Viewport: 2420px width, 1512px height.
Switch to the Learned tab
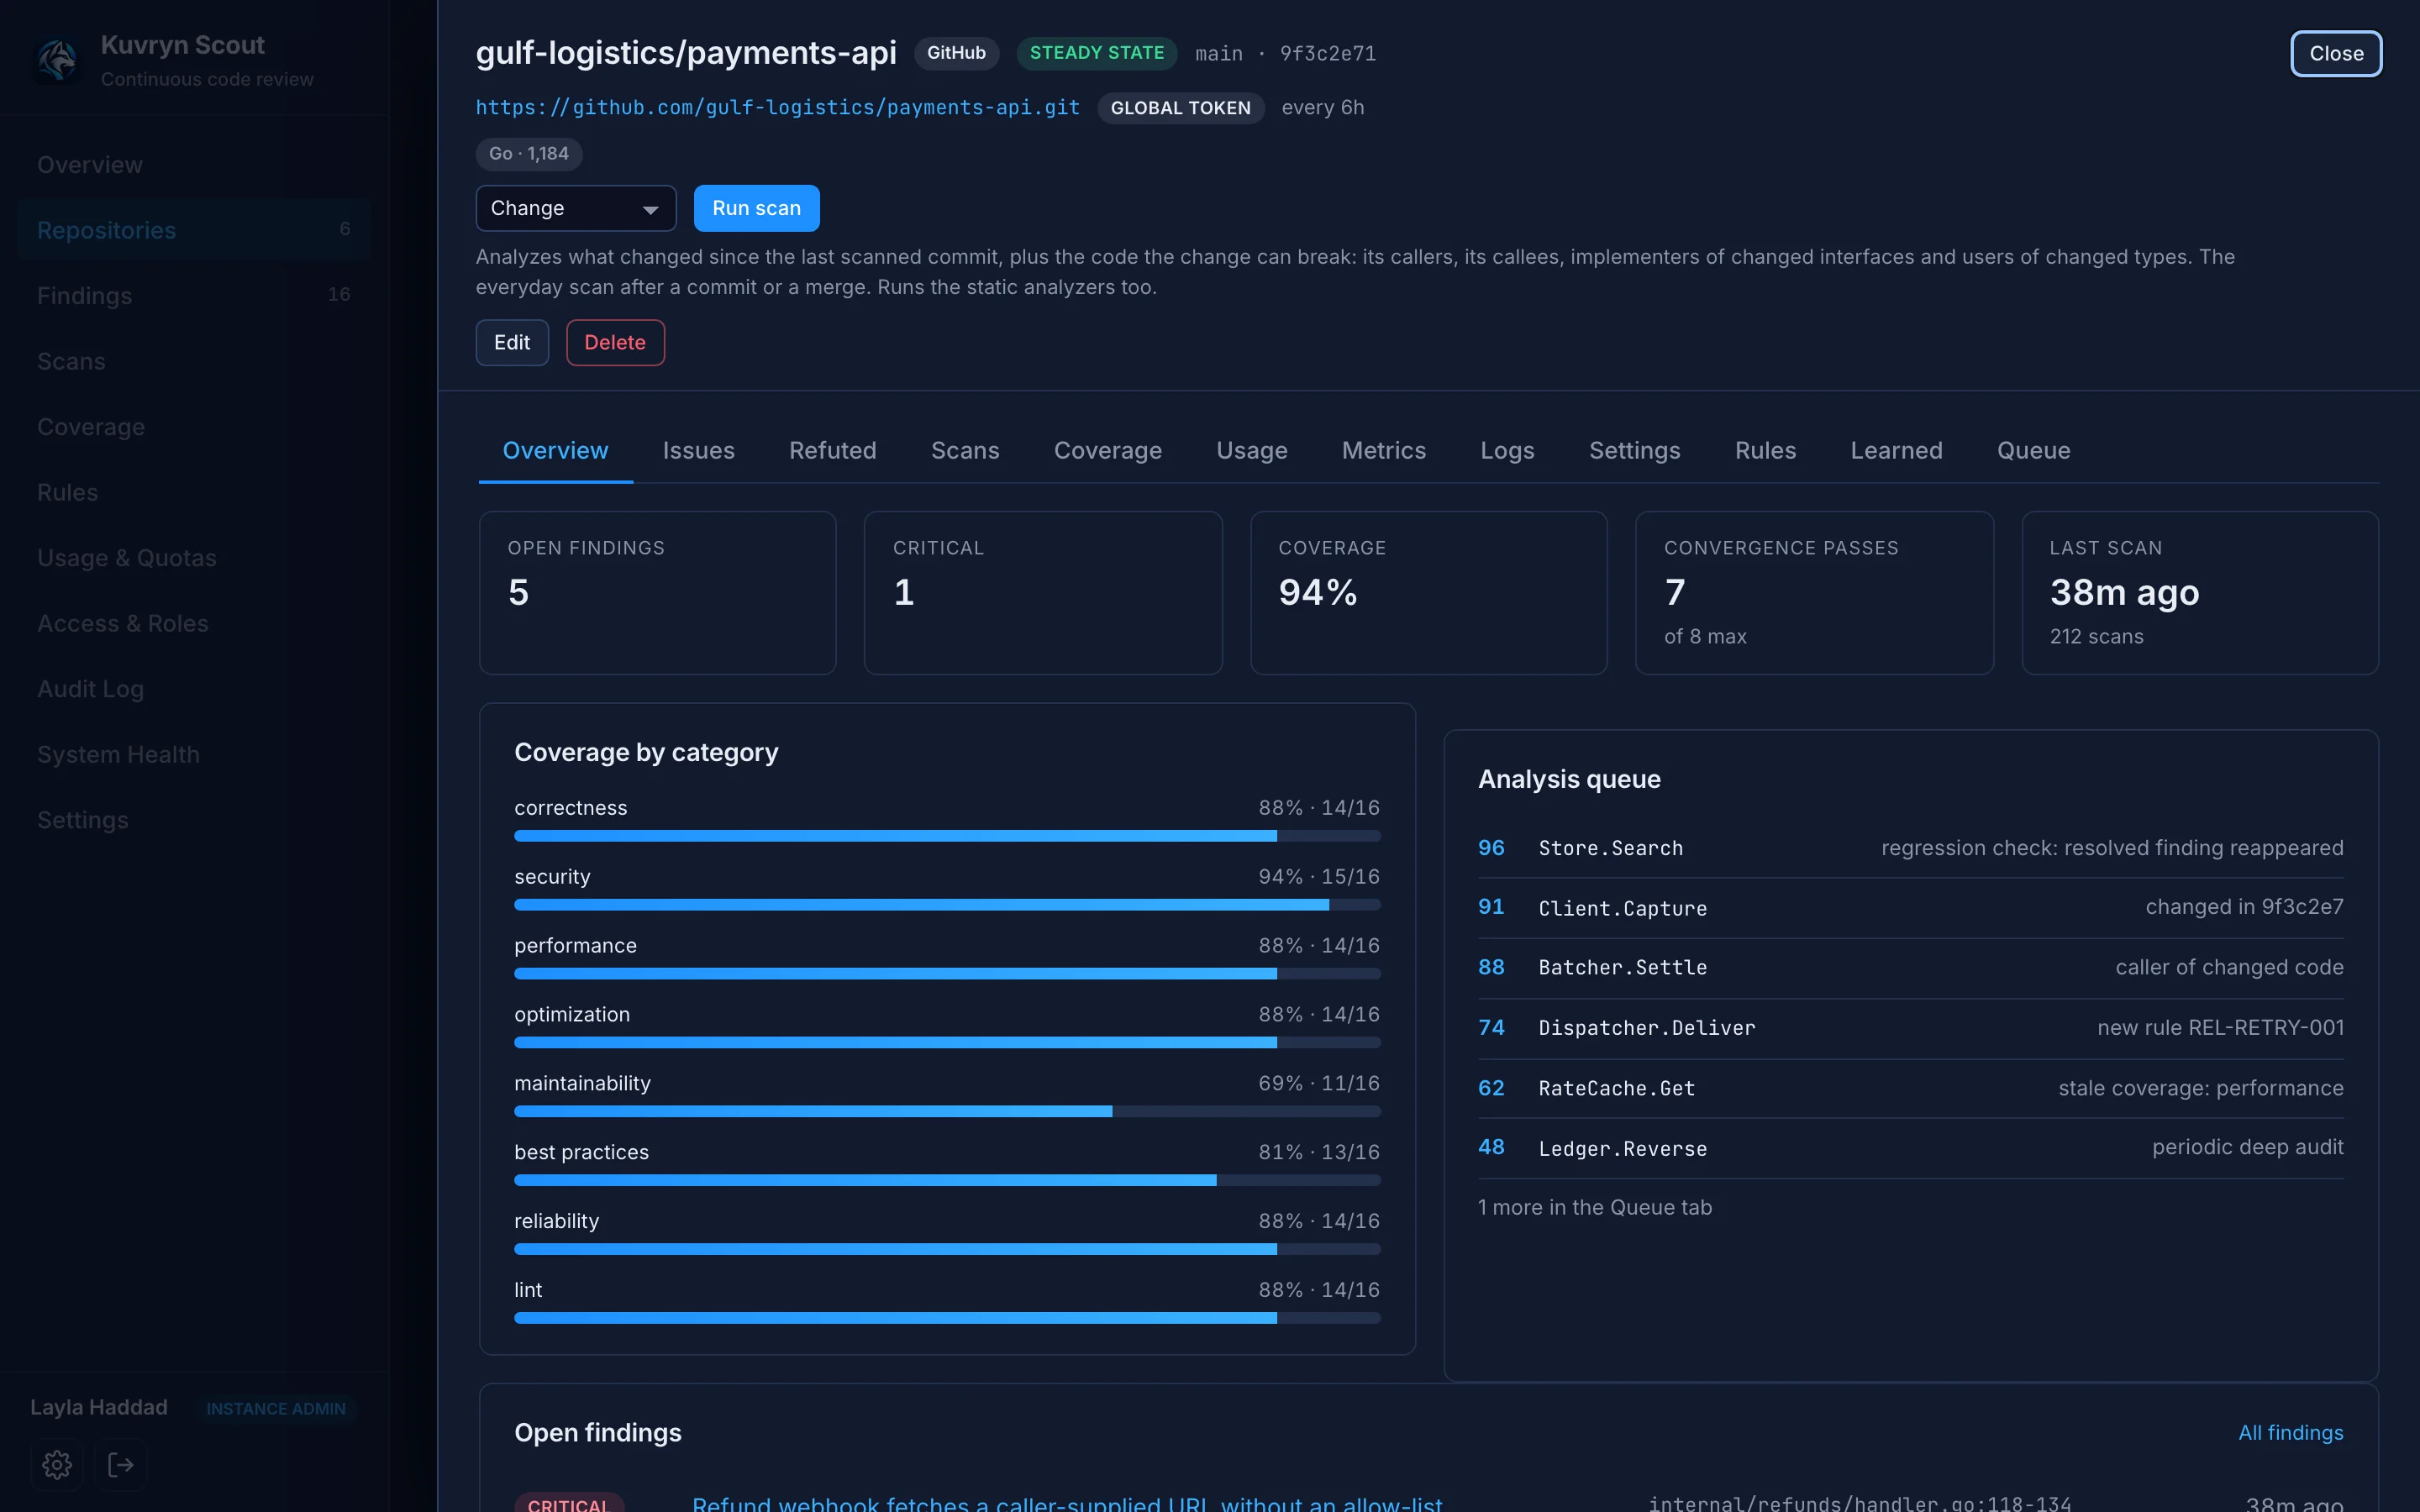[1896, 451]
